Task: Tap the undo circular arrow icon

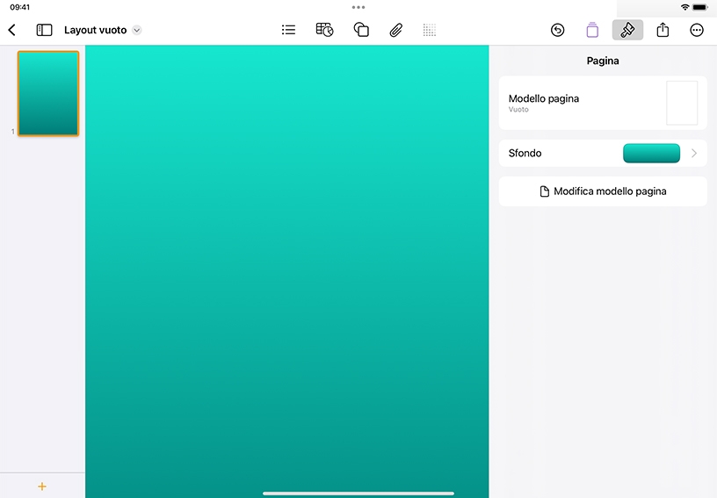Action: [557, 30]
